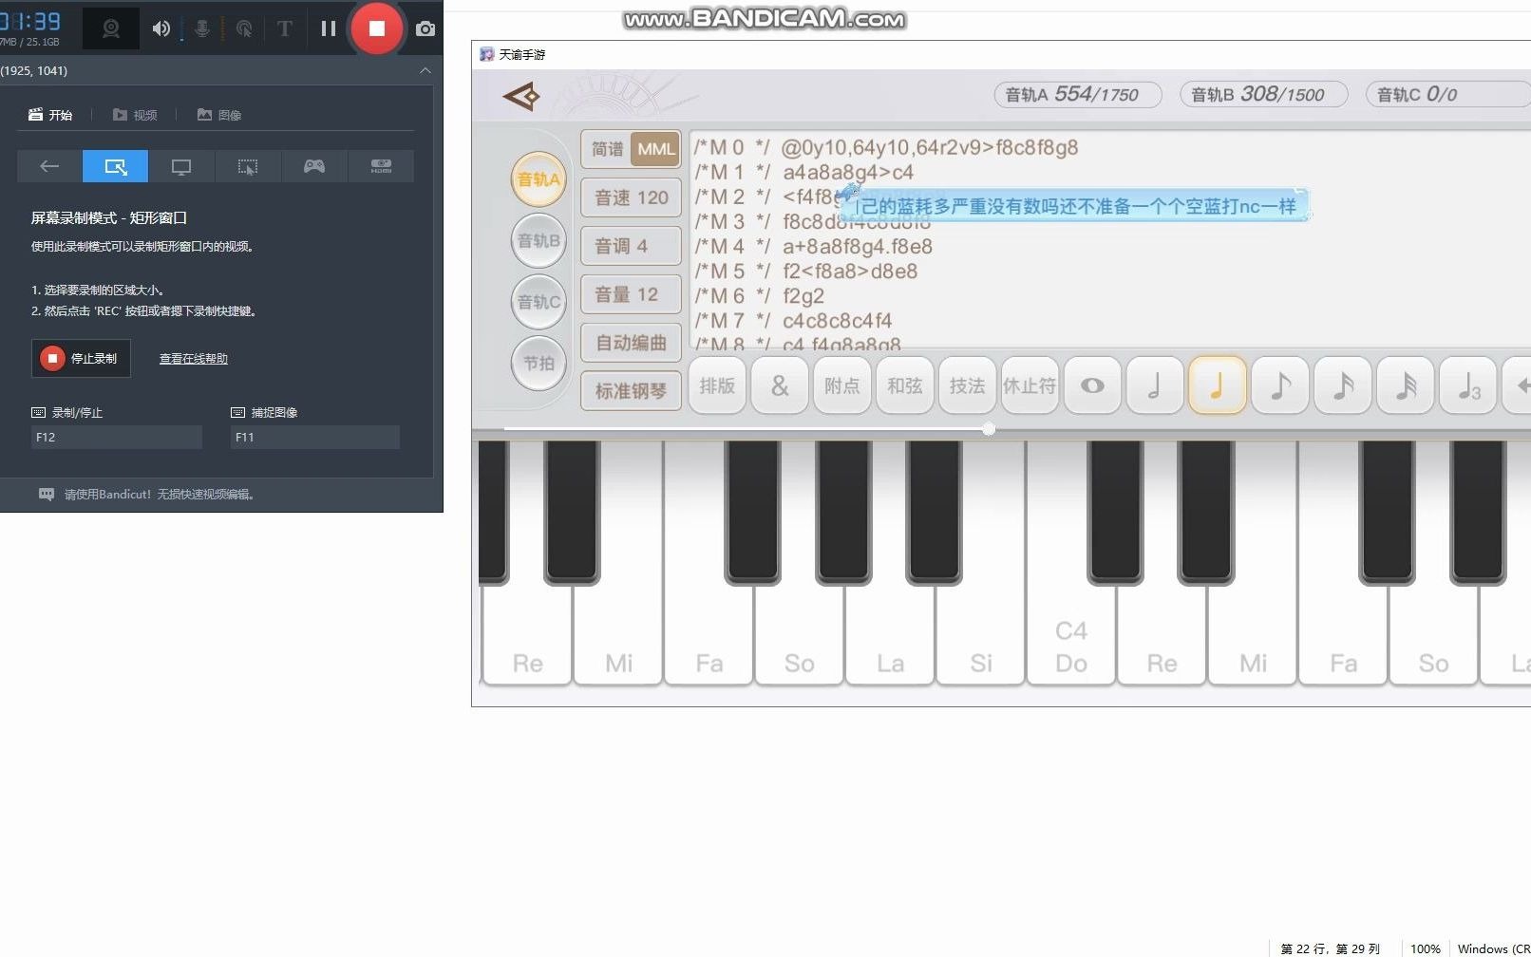1531x957 pixels.
Task: Click the 节拍 round button
Action: click(x=539, y=363)
